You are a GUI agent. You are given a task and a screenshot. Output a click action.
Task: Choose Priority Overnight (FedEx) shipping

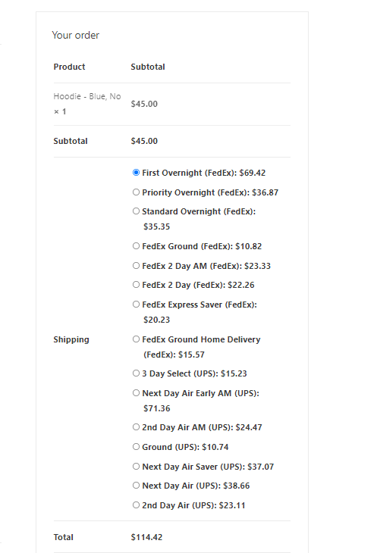tap(136, 192)
